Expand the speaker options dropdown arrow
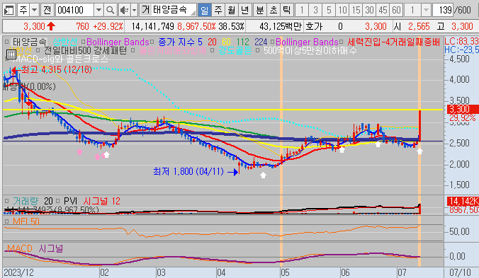 pos(134,11)
